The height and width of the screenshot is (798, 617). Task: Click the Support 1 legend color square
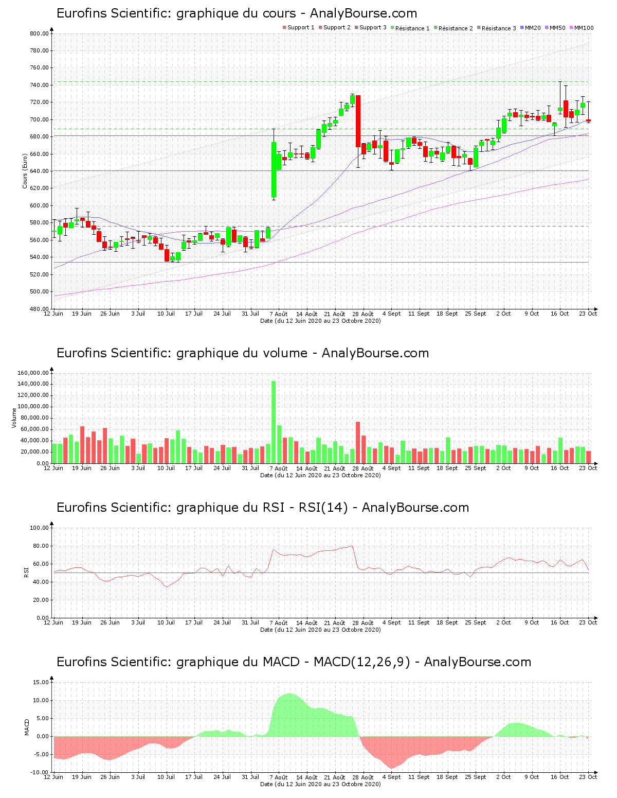coord(284,28)
